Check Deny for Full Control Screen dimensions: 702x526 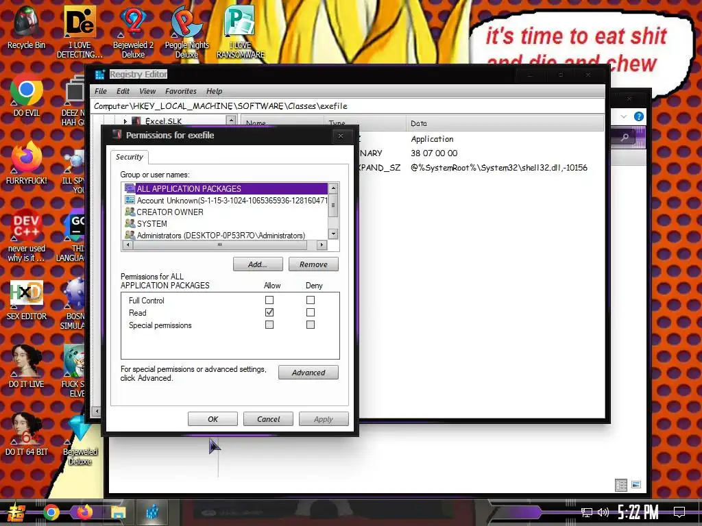[x=311, y=300]
